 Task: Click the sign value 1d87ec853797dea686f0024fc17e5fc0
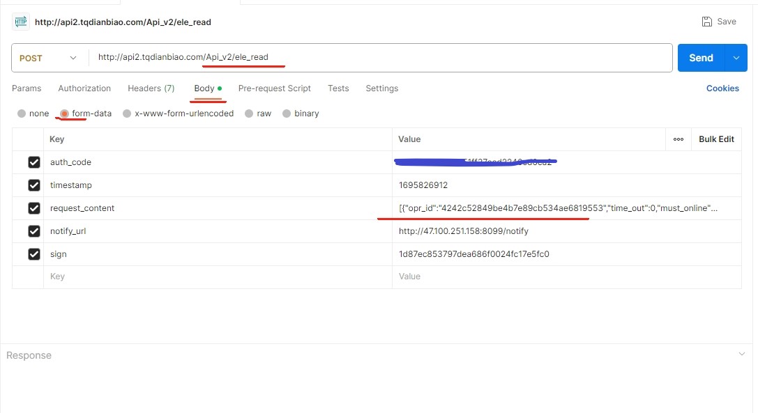coord(473,254)
